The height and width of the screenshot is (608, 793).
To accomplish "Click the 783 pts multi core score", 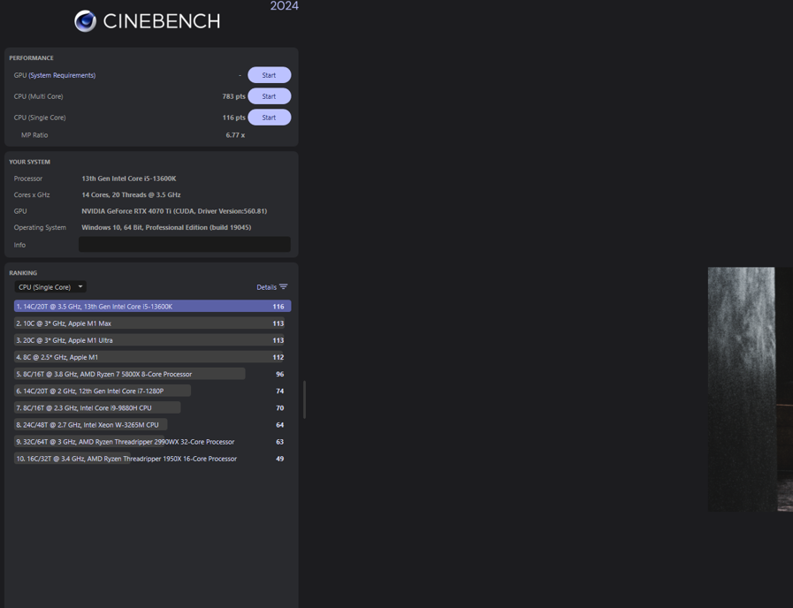I will click(233, 96).
